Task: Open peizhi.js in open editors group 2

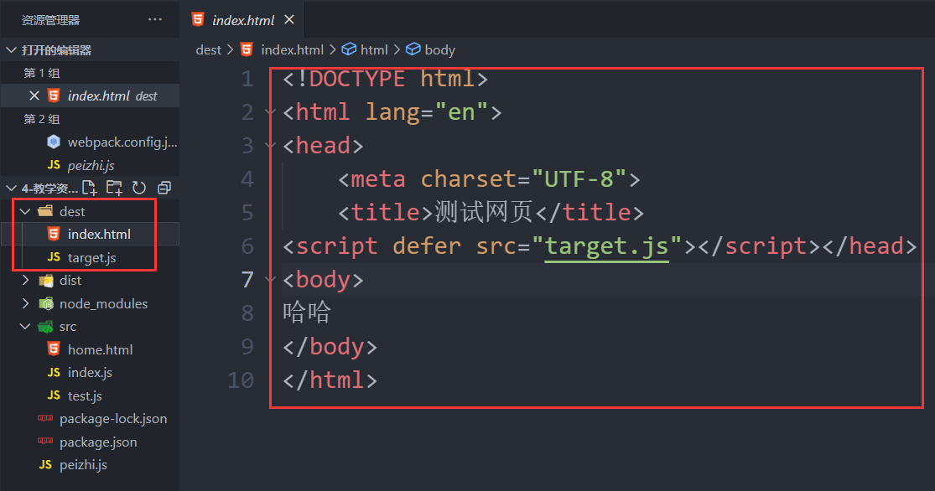Action: coord(90,165)
